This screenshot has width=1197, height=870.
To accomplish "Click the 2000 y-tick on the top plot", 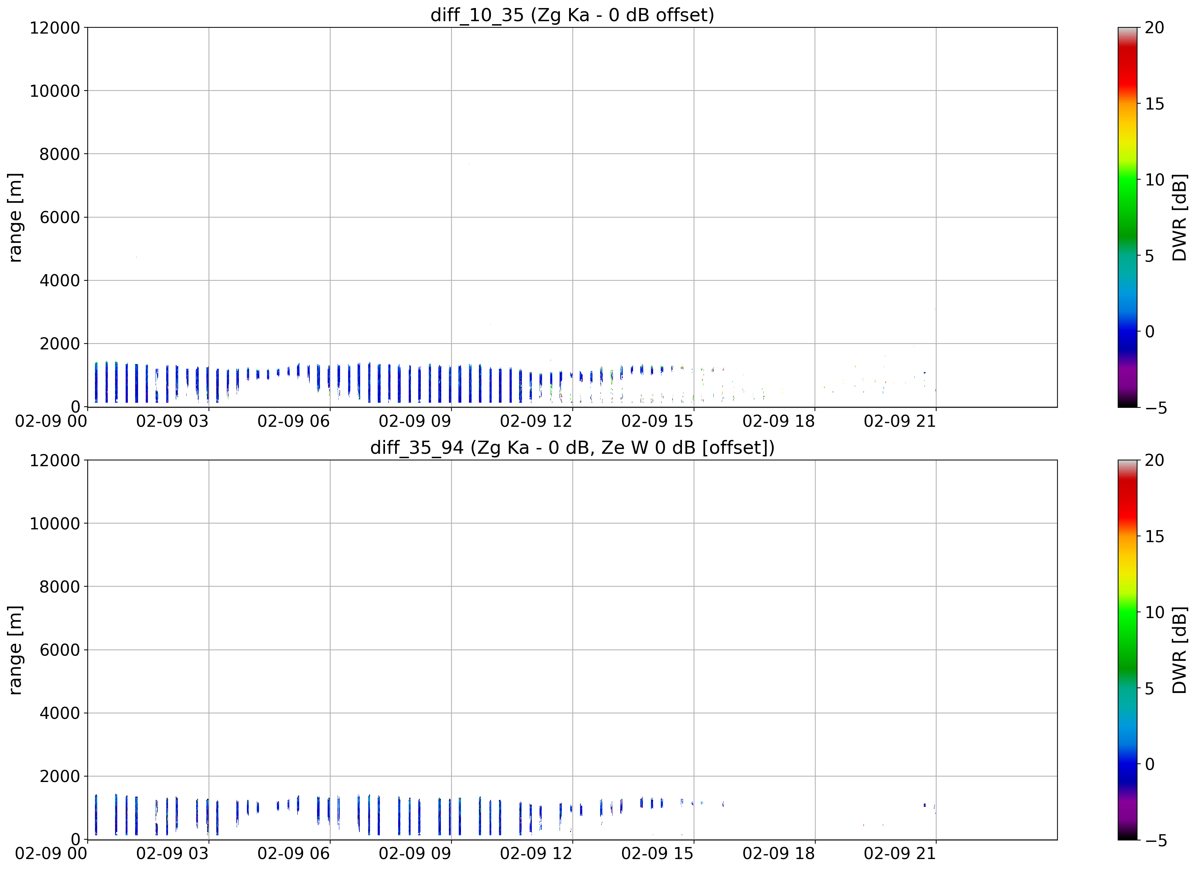I will pyautogui.click(x=60, y=344).
